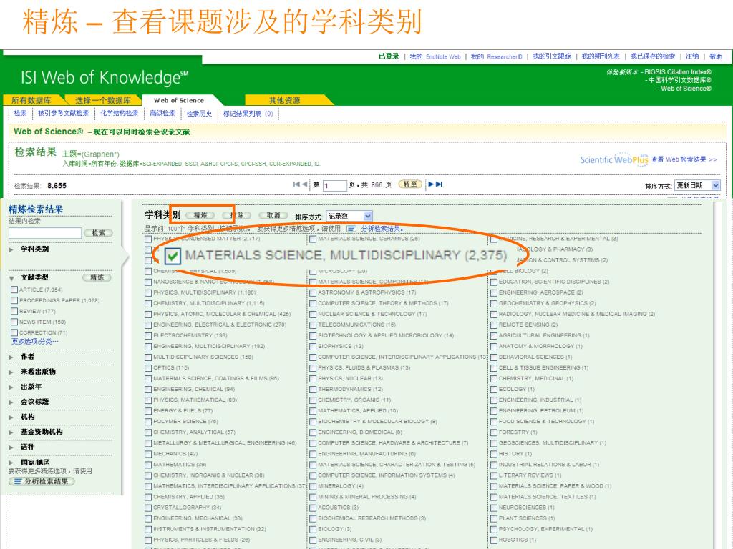This screenshot has width=733, height=549.
Task: Expand 作者 refine section
Action: 11,357
